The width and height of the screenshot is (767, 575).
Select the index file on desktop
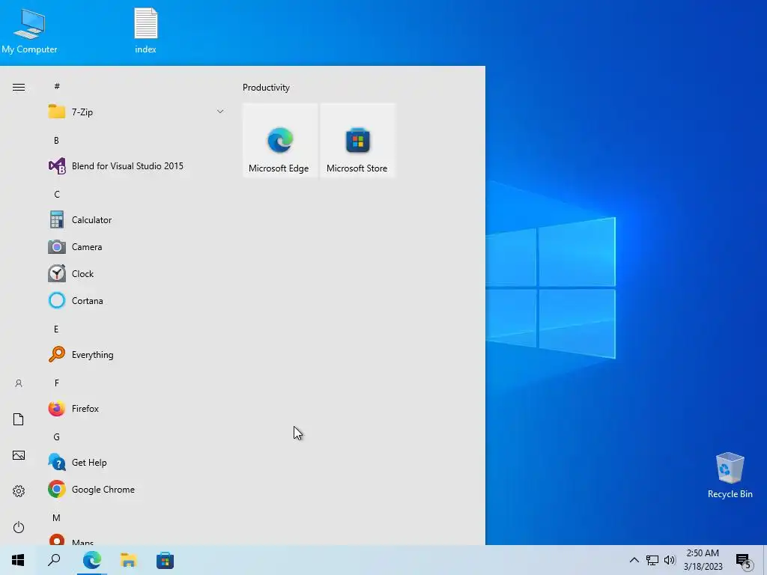point(146,31)
